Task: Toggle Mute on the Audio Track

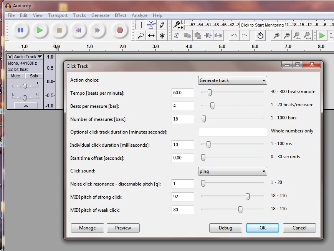Action: click(16, 76)
